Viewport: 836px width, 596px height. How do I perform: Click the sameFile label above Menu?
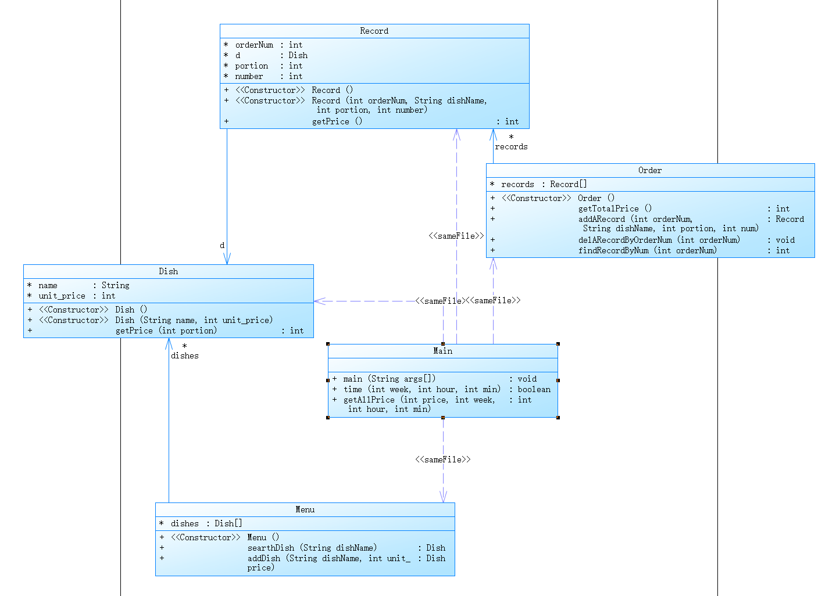coord(443,459)
